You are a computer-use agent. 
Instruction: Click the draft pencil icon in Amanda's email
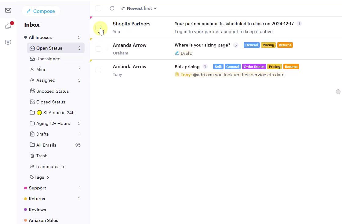[177, 53]
